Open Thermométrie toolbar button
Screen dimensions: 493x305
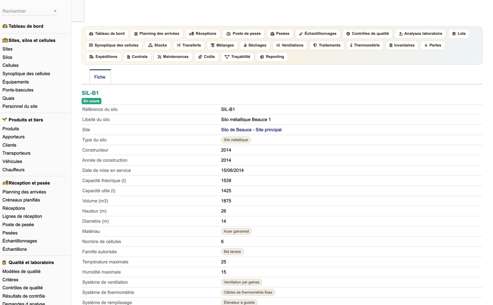pos(365,45)
